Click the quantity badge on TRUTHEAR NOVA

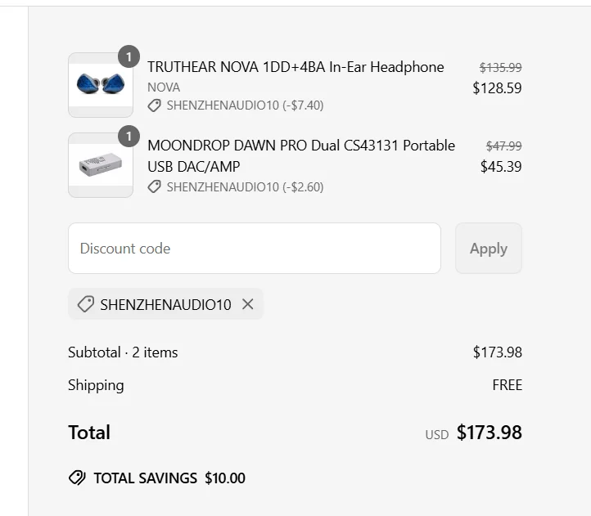click(129, 56)
